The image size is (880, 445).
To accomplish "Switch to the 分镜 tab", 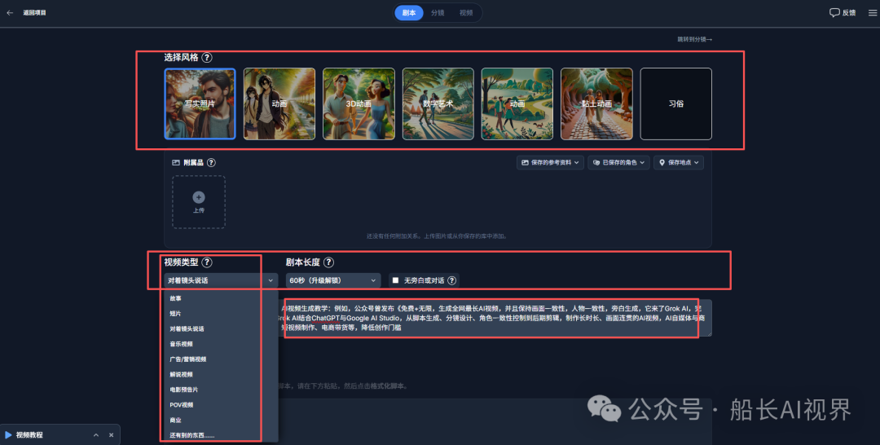I will [438, 12].
